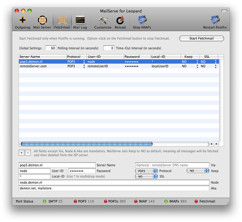This screenshot has width=242, height=222.
Task: Click the Node field with node.demon.nl
Action: (114, 183)
